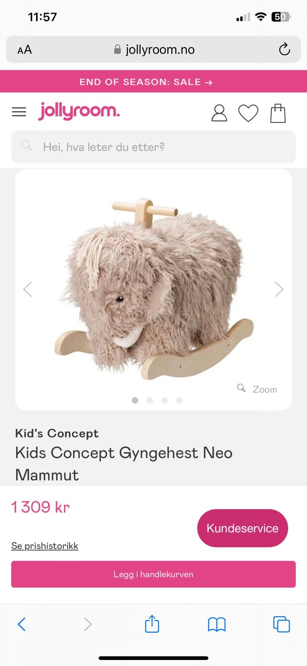Open the hamburger menu
The height and width of the screenshot is (666, 307).
19,112
